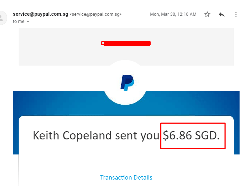Viewport: 241px width, 186px height.
Task: Click the bold sender name service@paypal.com.sg
Action: [x=40, y=14]
